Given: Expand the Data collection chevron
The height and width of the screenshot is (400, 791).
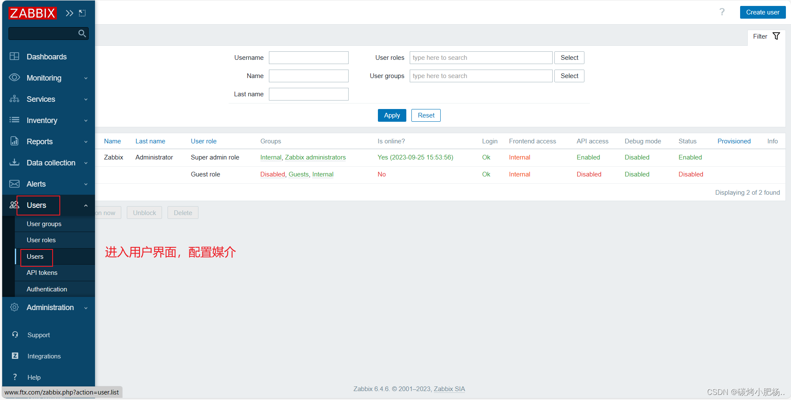Looking at the screenshot, I should coord(86,163).
